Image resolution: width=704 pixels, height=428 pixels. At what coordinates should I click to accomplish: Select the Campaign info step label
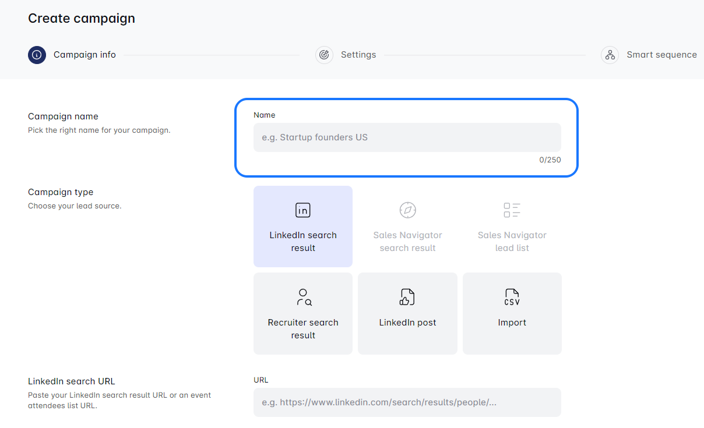click(85, 55)
